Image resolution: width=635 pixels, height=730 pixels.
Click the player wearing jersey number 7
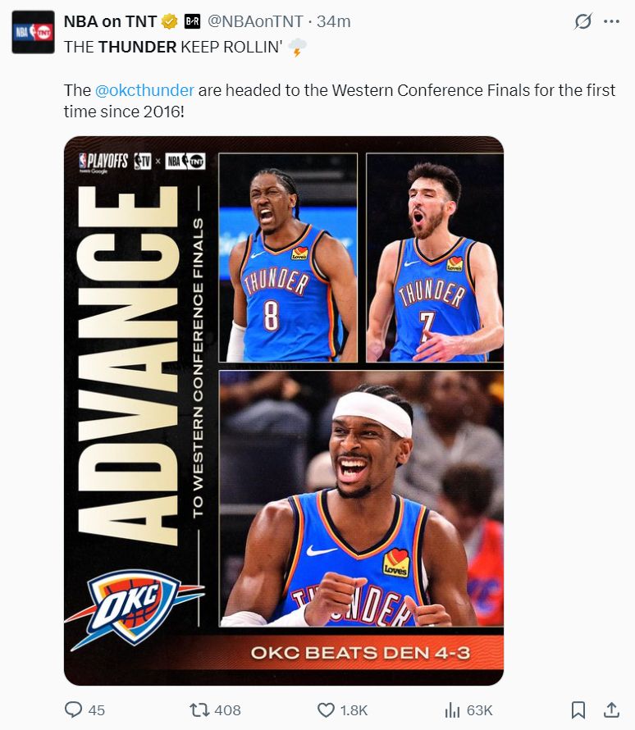(x=435, y=258)
